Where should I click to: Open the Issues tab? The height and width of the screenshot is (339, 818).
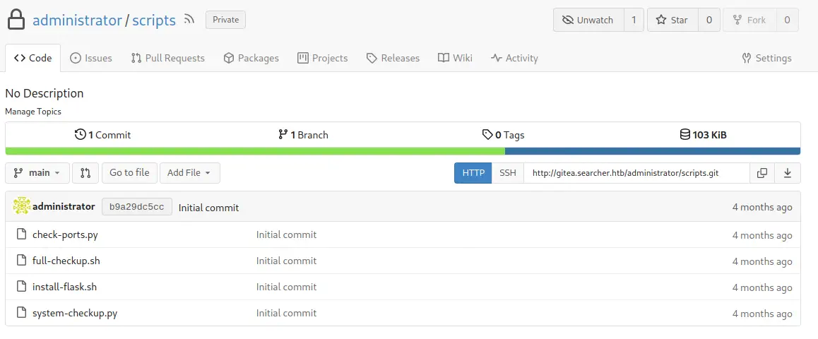click(x=91, y=58)
